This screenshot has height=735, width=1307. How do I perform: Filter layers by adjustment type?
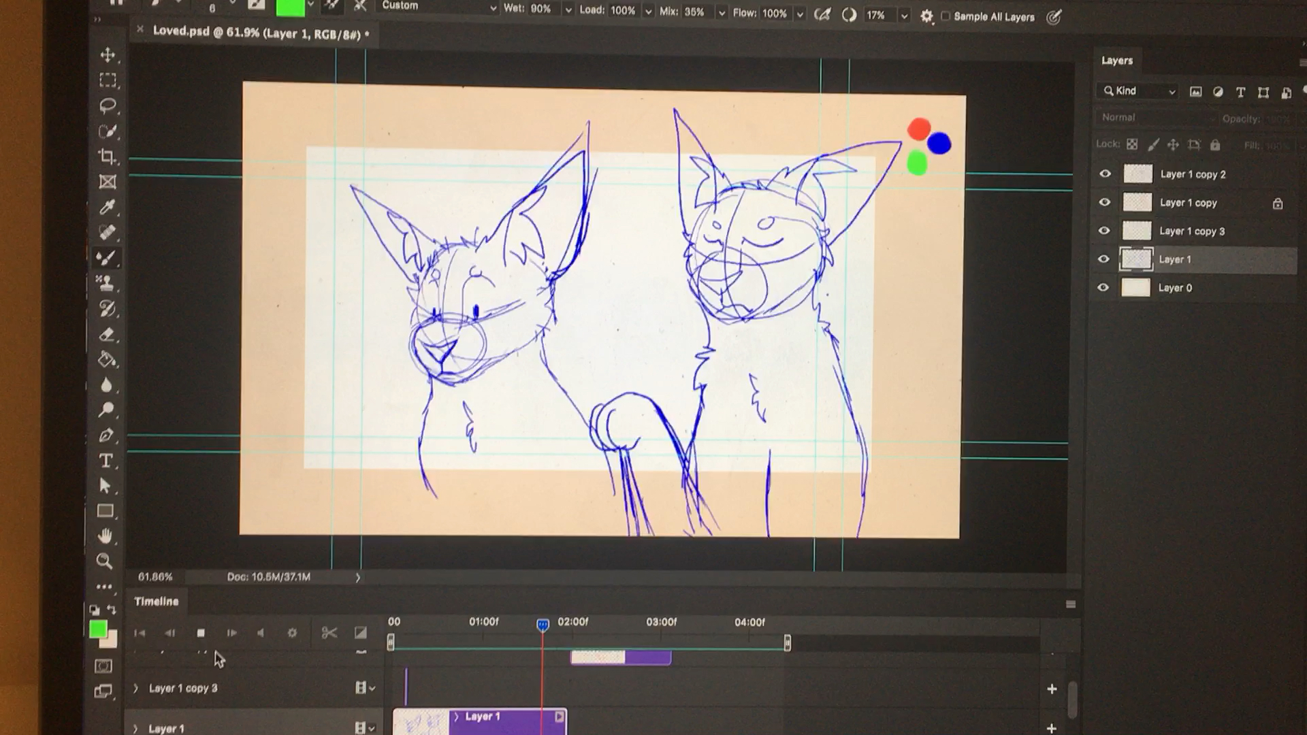tap(1218, 92)
